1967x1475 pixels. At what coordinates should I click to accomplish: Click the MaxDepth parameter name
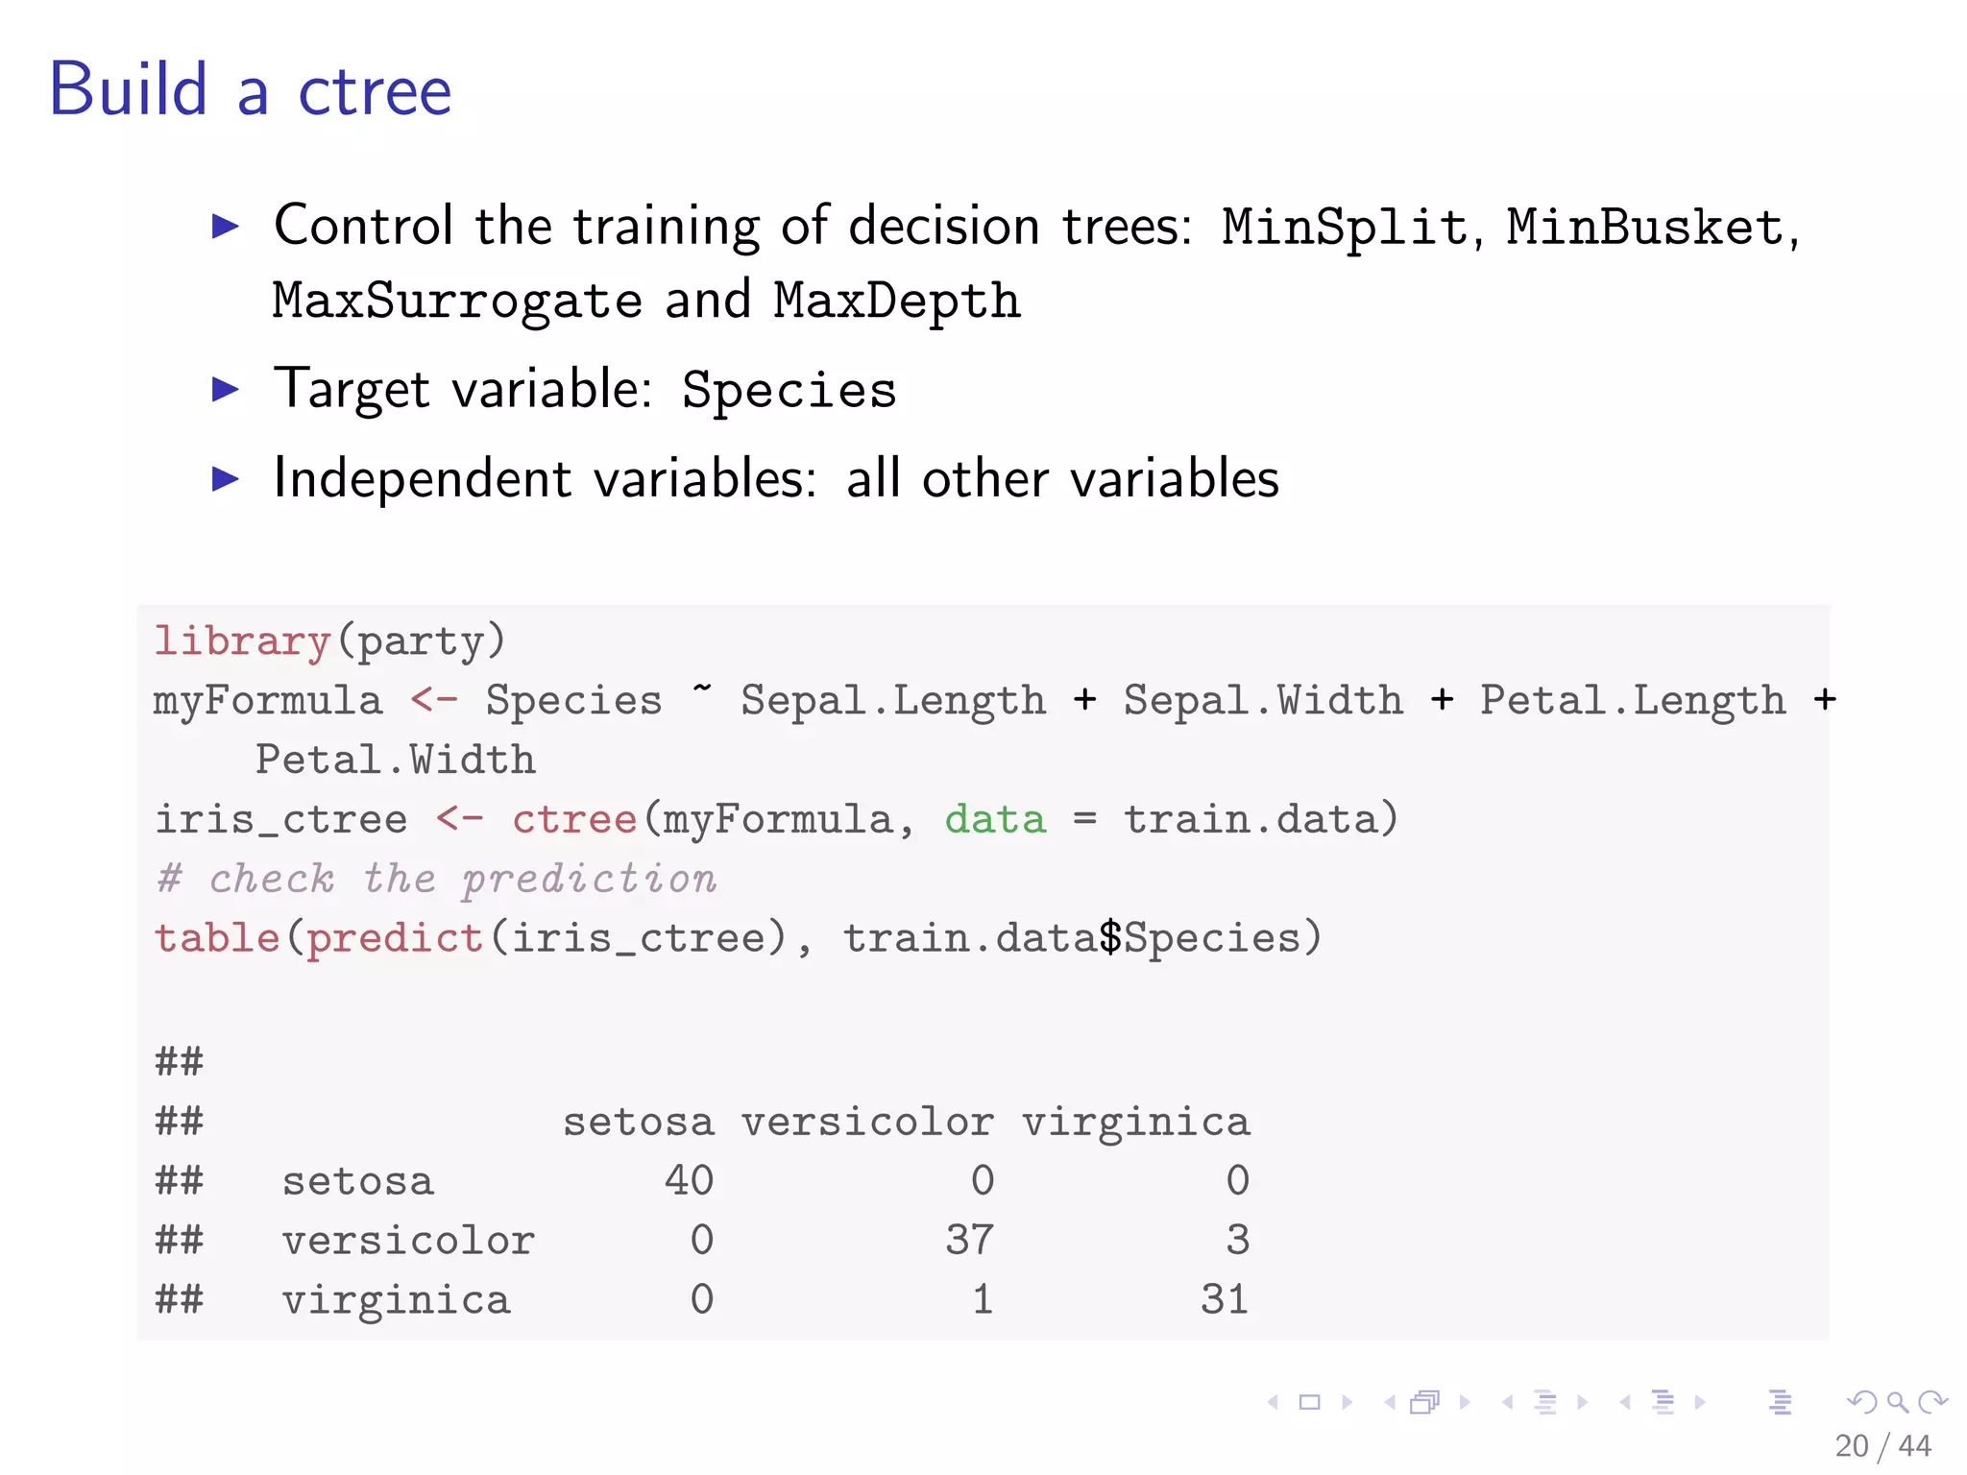pyautogui.click(x=897, y=302)
